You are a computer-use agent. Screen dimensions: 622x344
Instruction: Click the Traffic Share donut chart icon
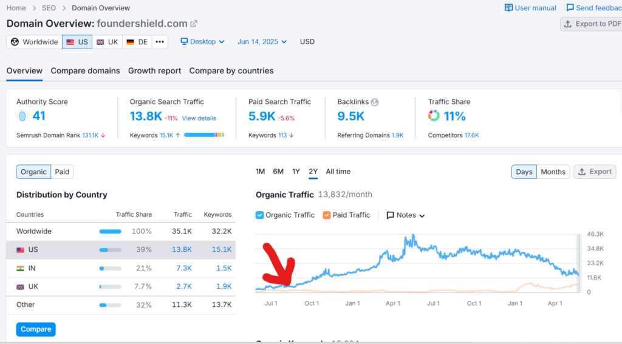click(x=434, y=116)
